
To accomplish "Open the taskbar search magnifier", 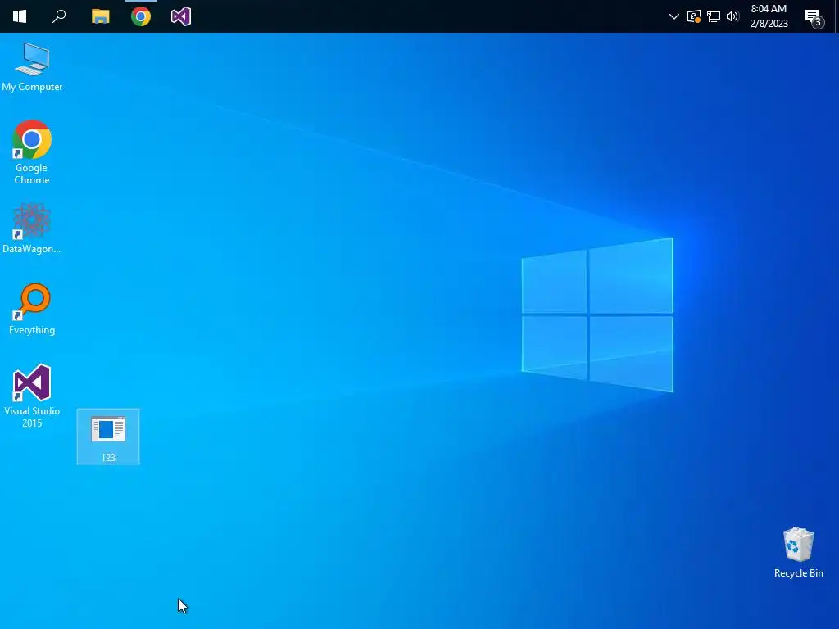I will 59,16.
